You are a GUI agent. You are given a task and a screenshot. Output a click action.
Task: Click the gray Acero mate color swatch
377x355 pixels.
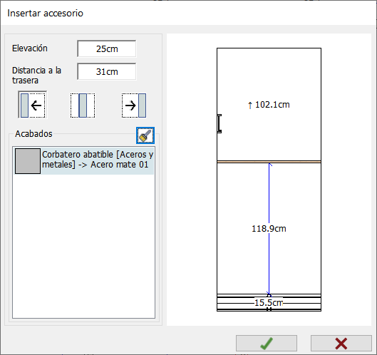click(x=28, y=161)
